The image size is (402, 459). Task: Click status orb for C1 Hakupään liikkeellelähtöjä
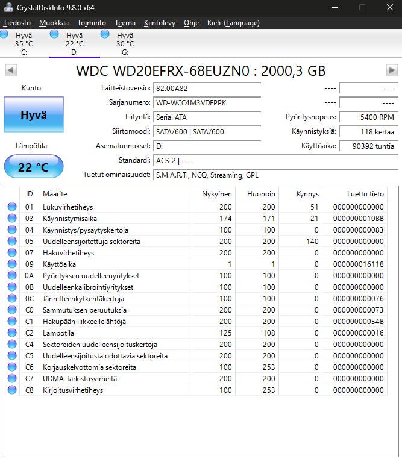[12, 321]
